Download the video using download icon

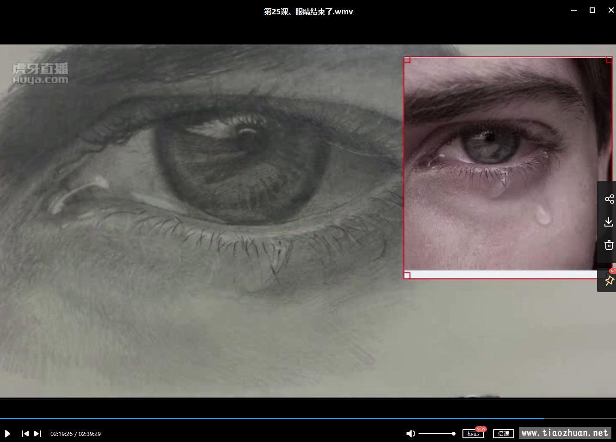[609, 222]
